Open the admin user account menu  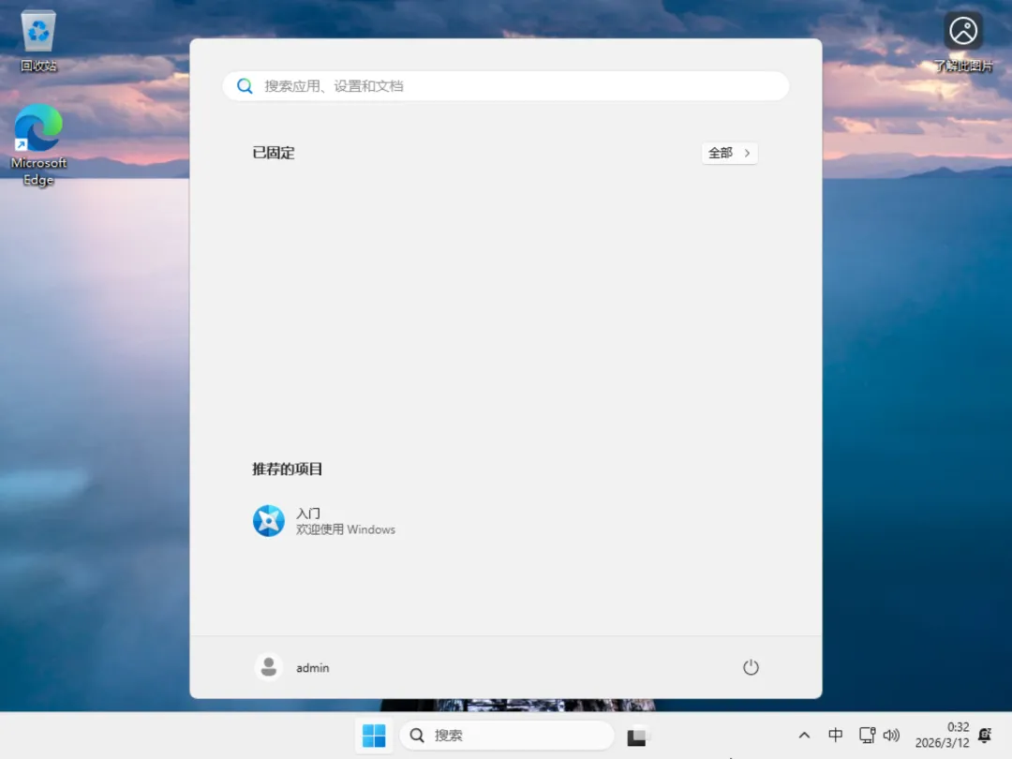tap(292, 667)
